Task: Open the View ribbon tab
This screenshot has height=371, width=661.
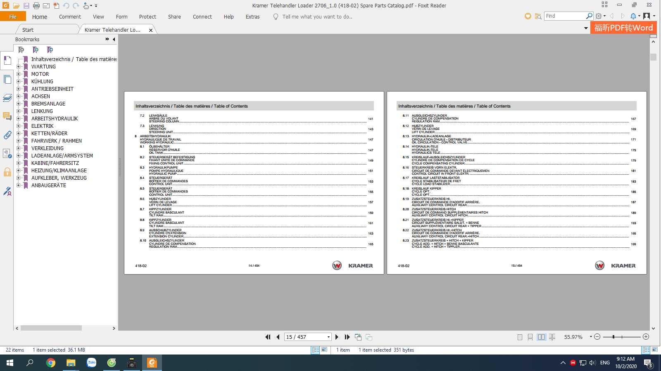Action: pos(98,17)
